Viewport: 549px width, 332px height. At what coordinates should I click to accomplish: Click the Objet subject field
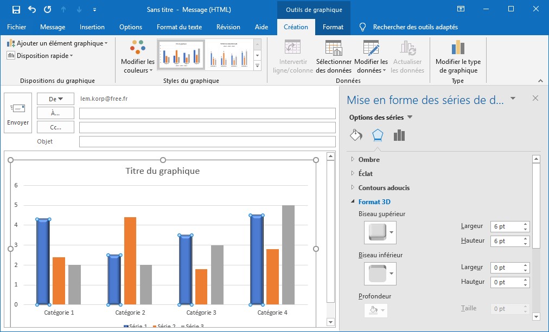(207, 142)
